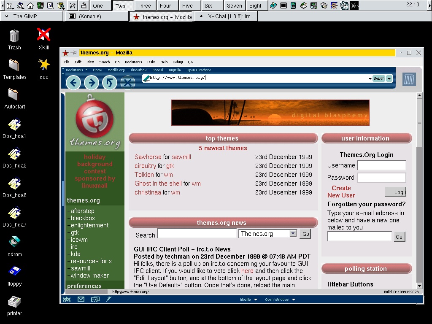This screenshot has width=432, height=324.
Task: Switch to virtual desktop Seven
Action: point(235,5)
